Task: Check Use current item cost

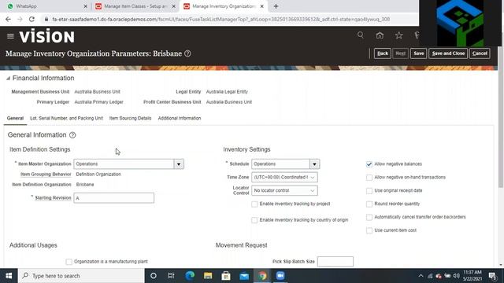Action: pos(369,230)
